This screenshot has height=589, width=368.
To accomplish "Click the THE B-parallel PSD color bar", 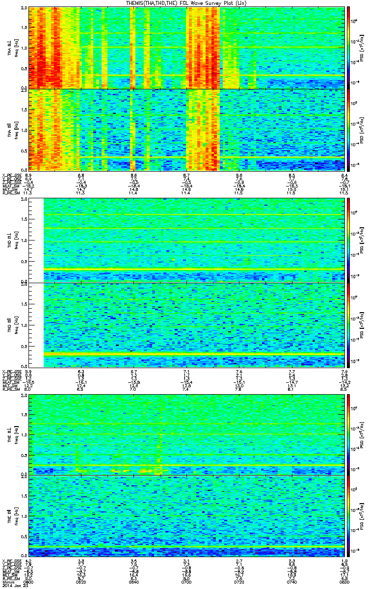I will [348, 516].
